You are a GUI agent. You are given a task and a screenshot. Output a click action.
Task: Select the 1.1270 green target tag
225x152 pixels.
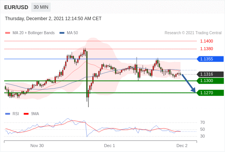[x=210, y=93]
